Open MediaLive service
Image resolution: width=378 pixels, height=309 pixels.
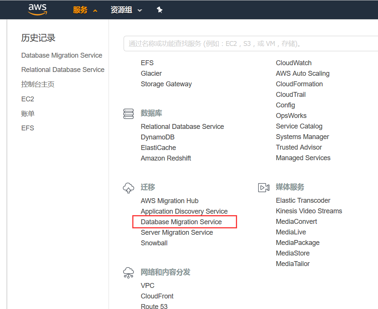[x=291, y=233]
